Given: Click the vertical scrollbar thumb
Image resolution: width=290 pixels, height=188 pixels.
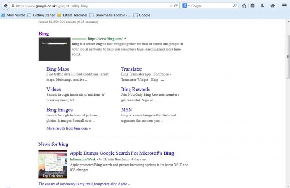Looking at the screenshot, I should [x=288, y=57].
